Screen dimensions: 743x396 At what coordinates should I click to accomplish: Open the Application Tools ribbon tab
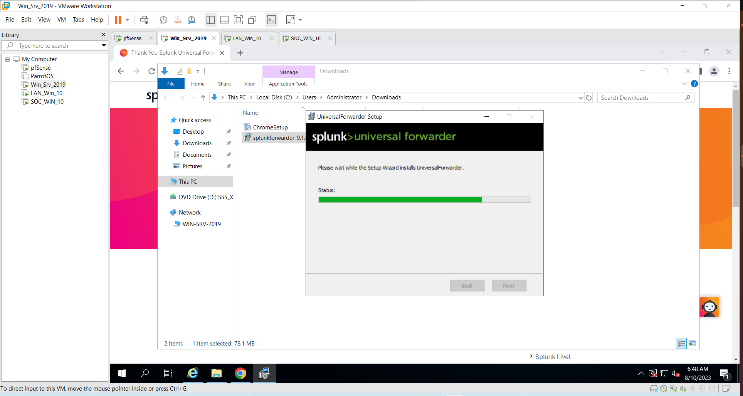point(288,84)
